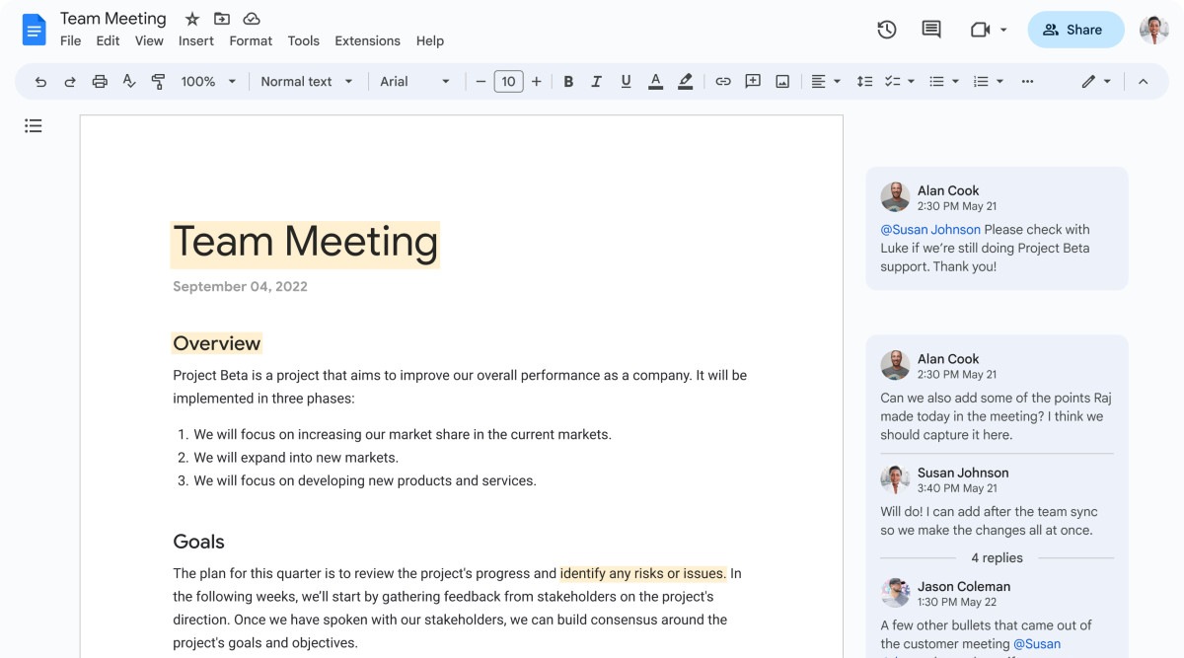
Task: Open the spelling and grammar check
Action: coord(128,81)
